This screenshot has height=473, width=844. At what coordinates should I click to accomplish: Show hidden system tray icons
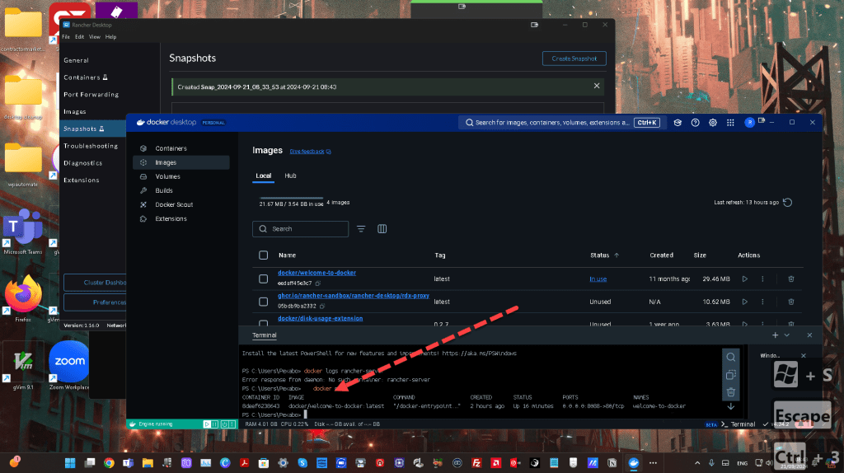pyautogui.click(x=697, y=463)
